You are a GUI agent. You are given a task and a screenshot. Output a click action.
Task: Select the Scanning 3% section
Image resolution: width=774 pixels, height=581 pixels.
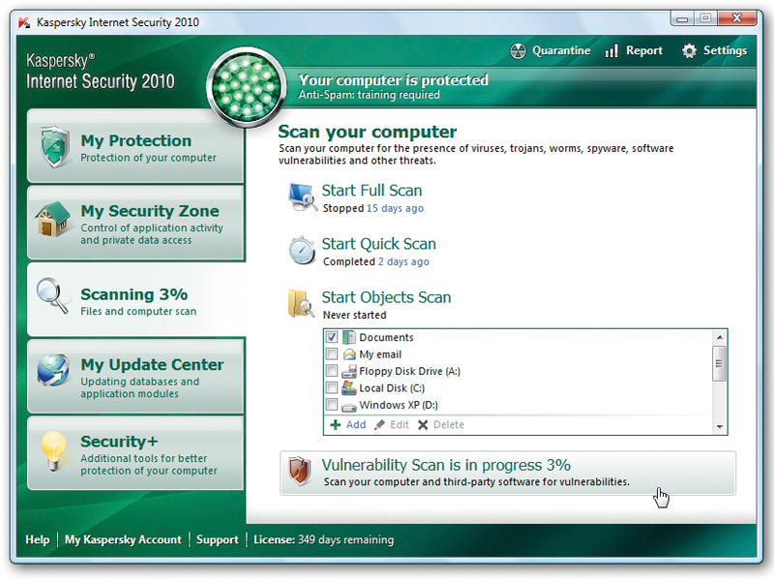[136, 299]
